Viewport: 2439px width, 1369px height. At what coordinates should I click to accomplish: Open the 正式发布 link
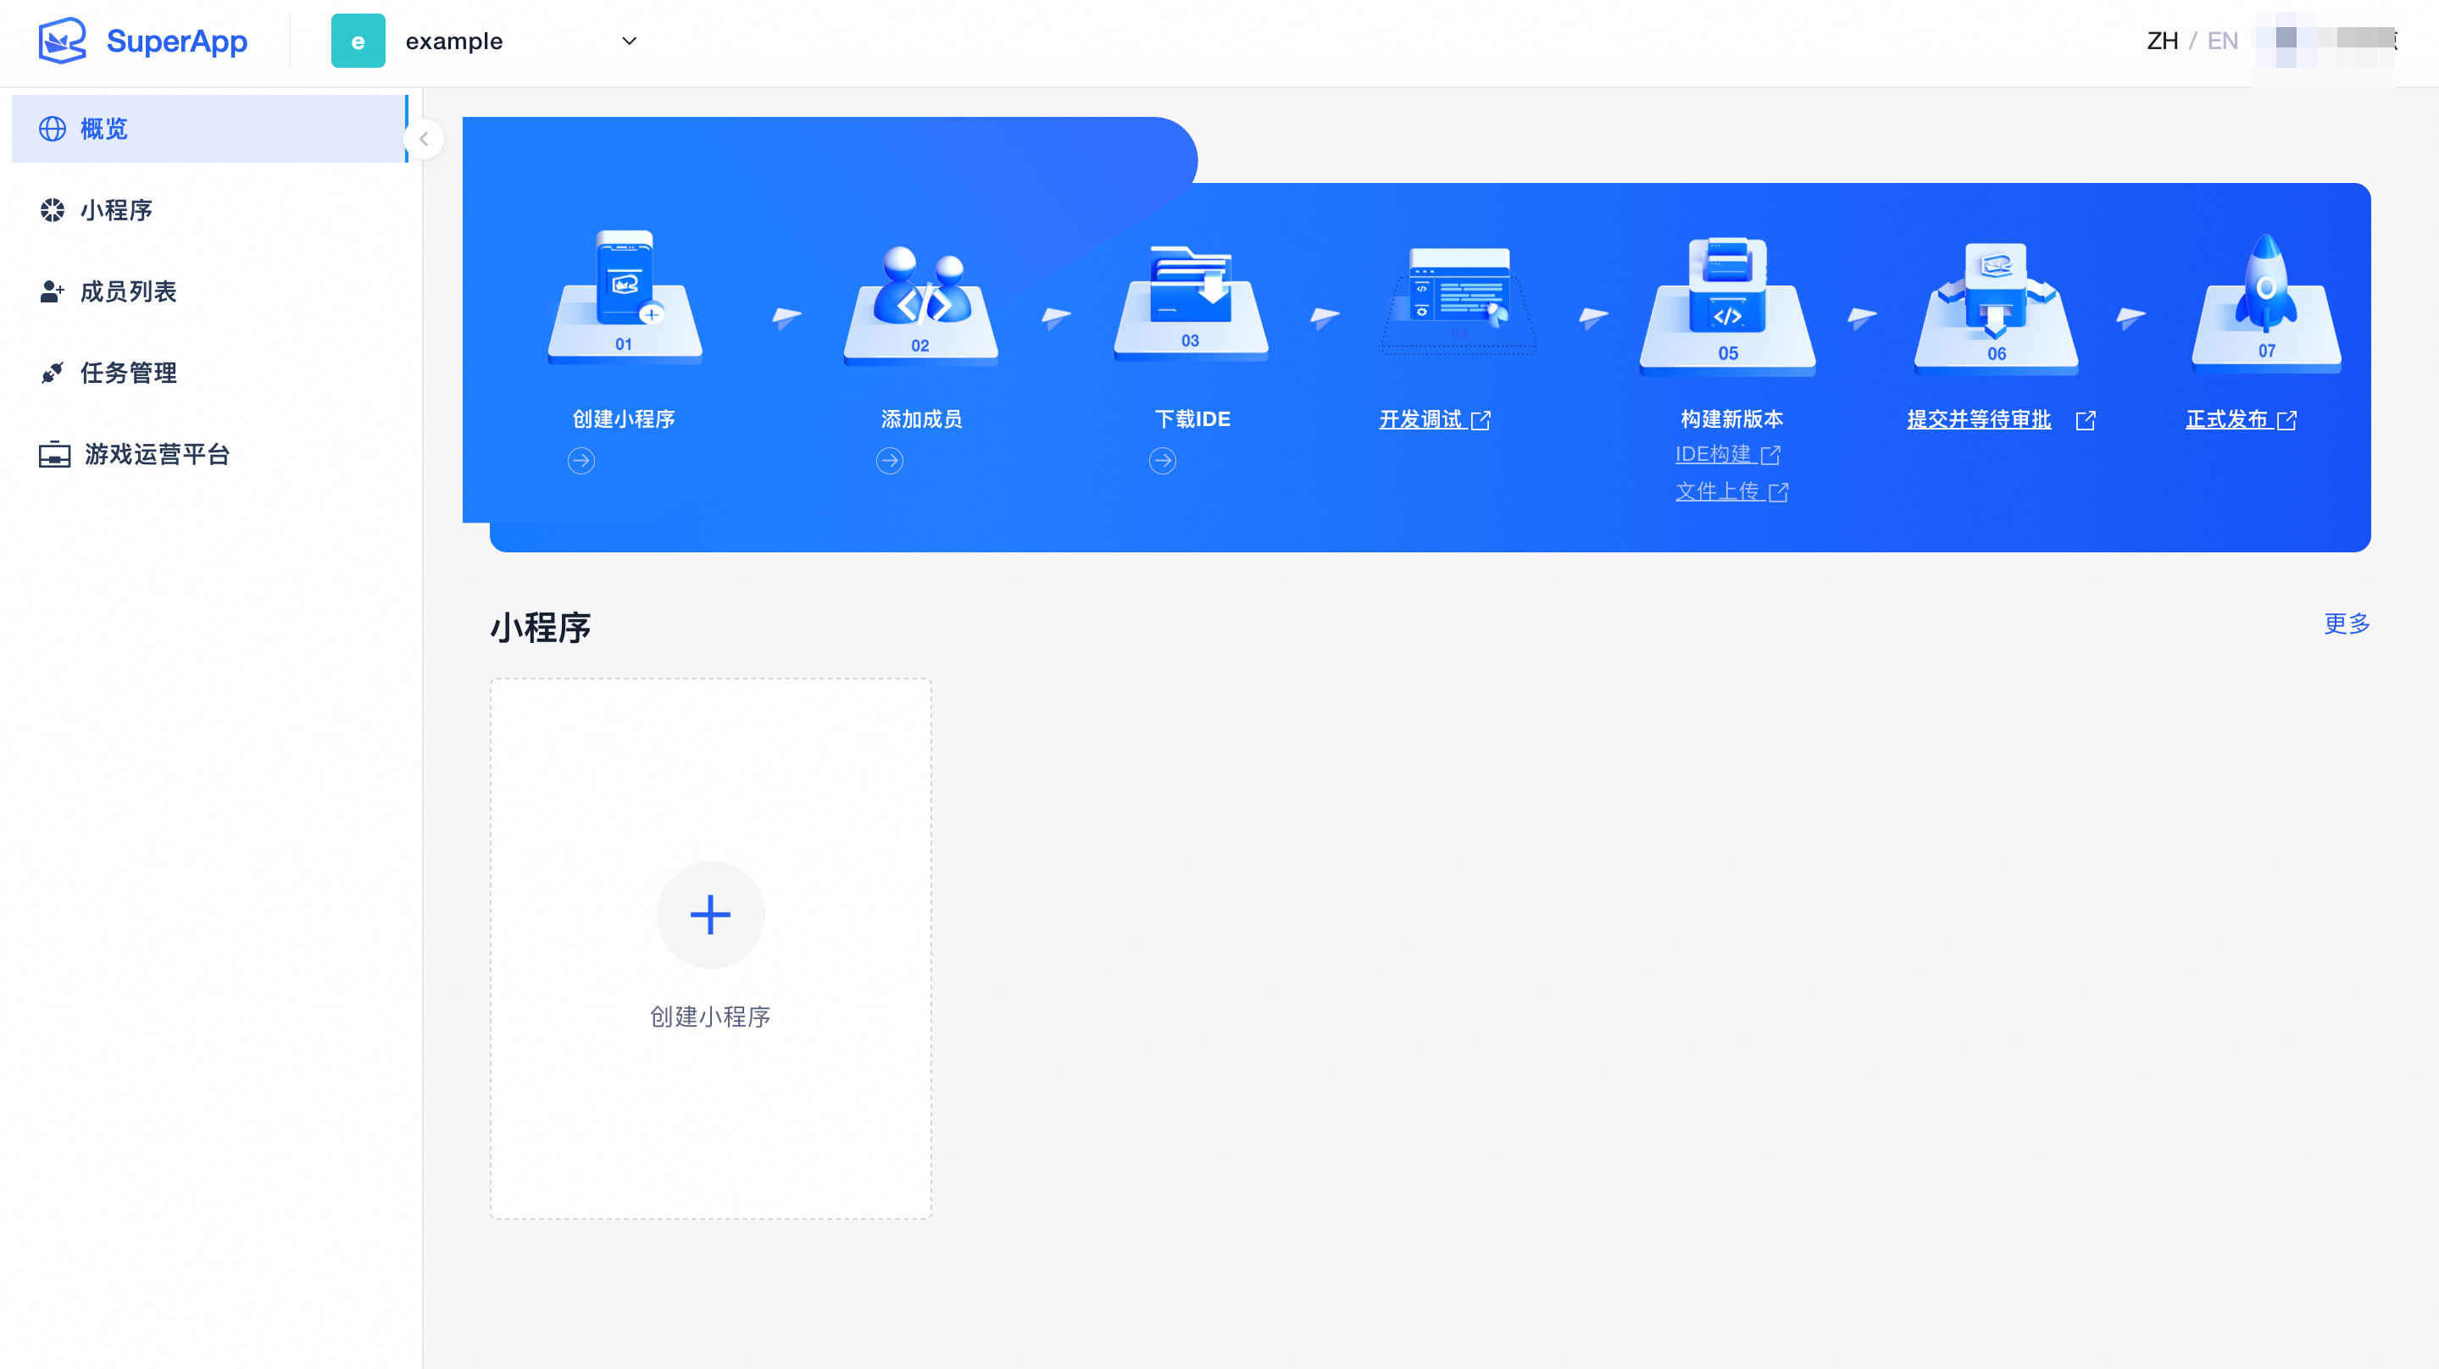click(2227, 419)
